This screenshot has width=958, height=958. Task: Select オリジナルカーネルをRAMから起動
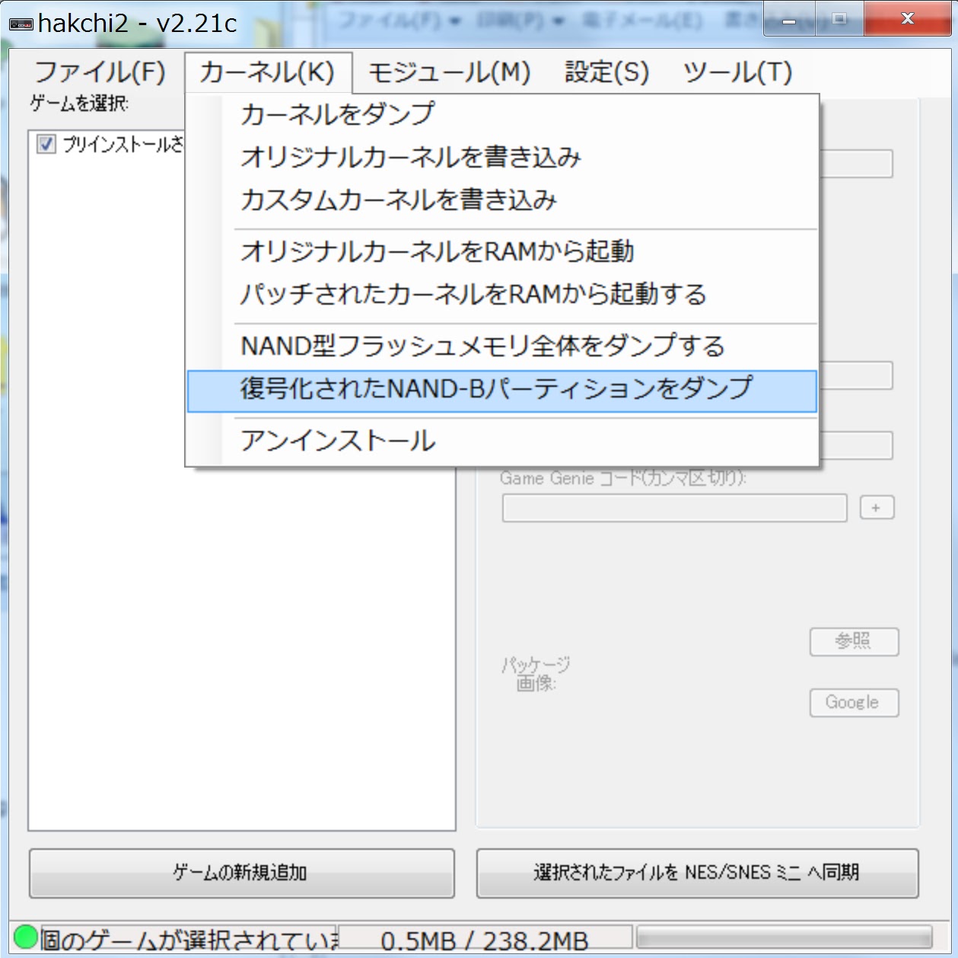point(502,251)
